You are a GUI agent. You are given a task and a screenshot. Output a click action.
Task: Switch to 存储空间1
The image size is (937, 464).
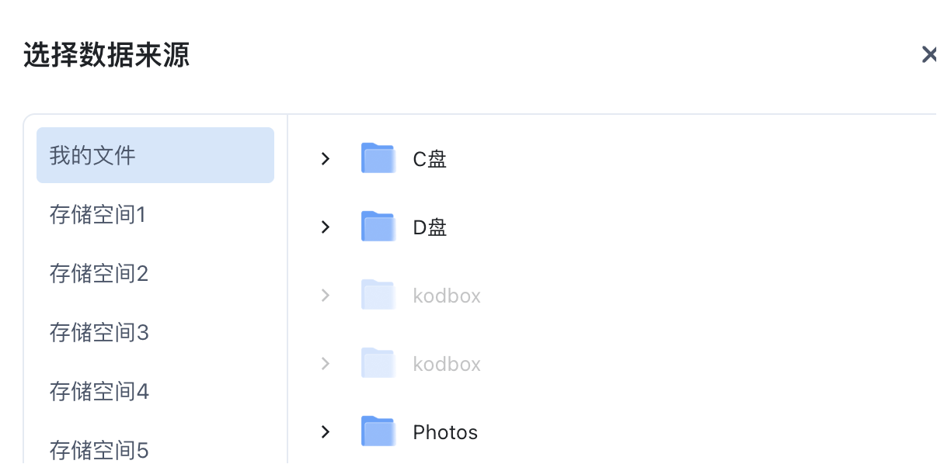155,214
